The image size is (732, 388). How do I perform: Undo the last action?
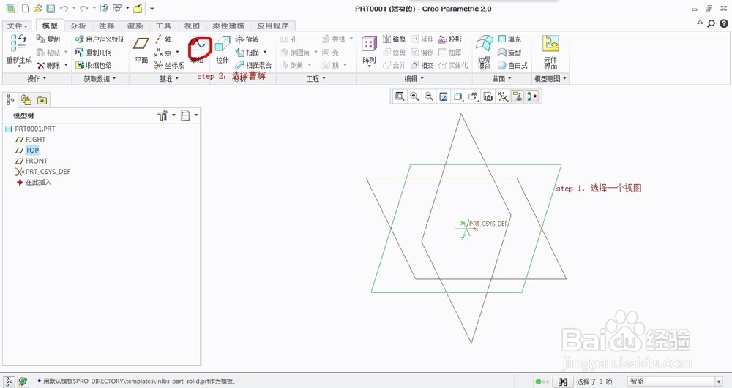(x=64, y=8)
